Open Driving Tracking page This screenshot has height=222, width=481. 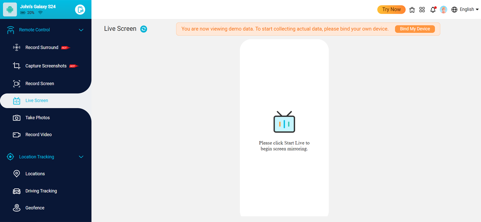41,191
